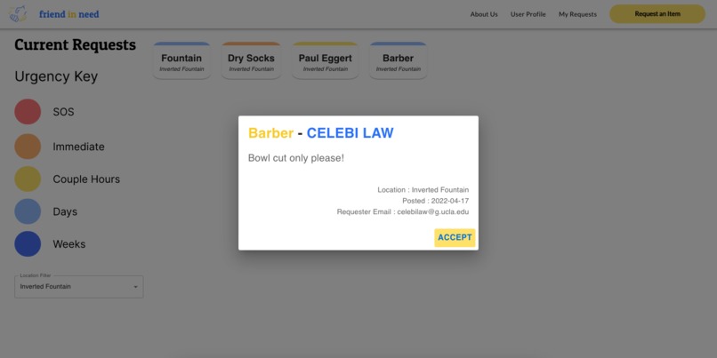Expand the Location Filter dropdown
Image resolution: width=717 pixels, height=358 pixels.
pos(79,287)
